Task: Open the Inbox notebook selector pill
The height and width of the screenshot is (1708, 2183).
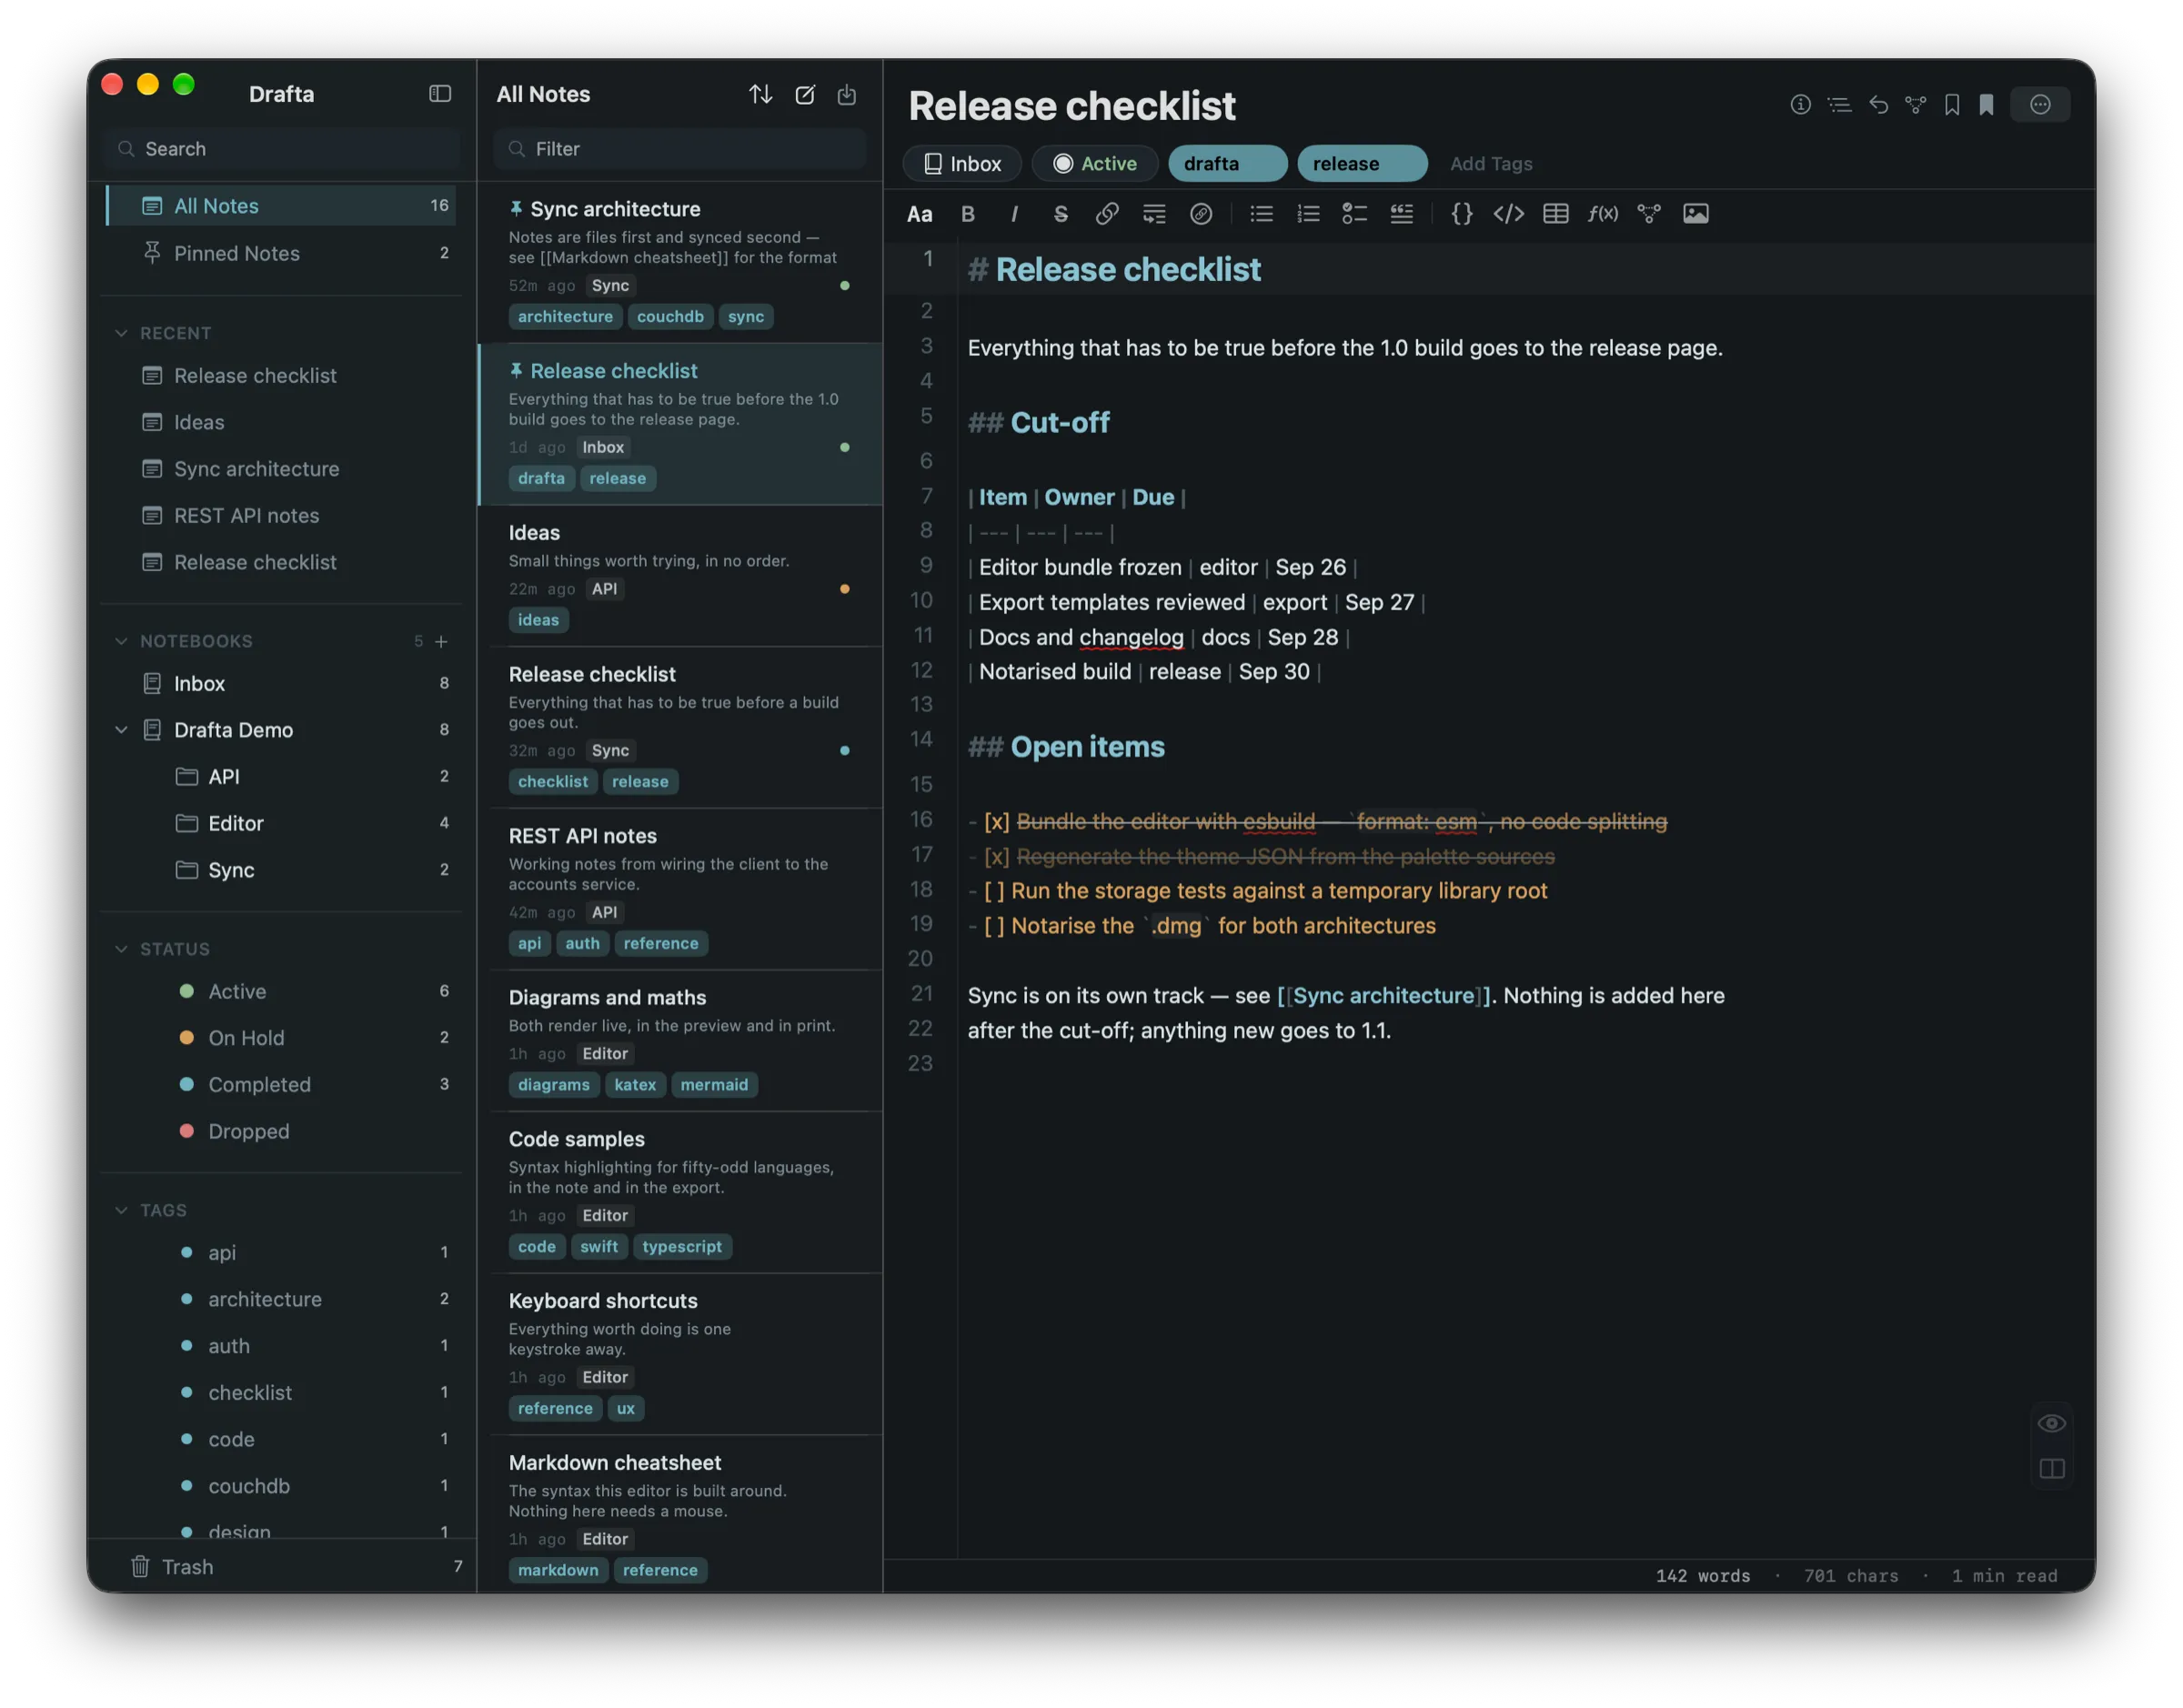Action: 961,164
